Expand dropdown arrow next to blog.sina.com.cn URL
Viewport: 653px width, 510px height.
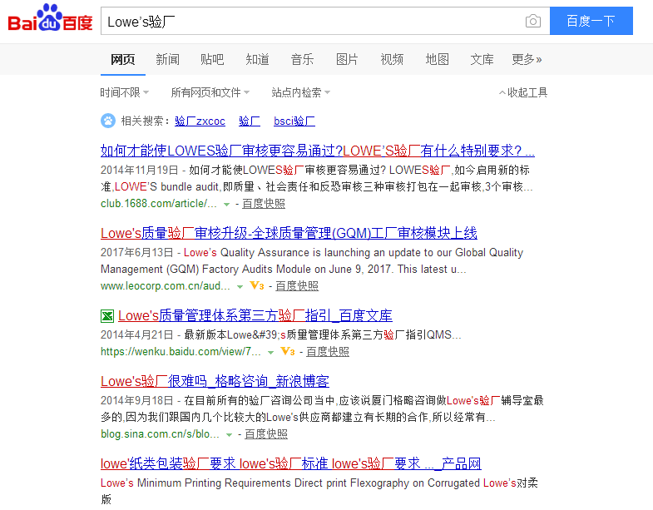point(229,435)
